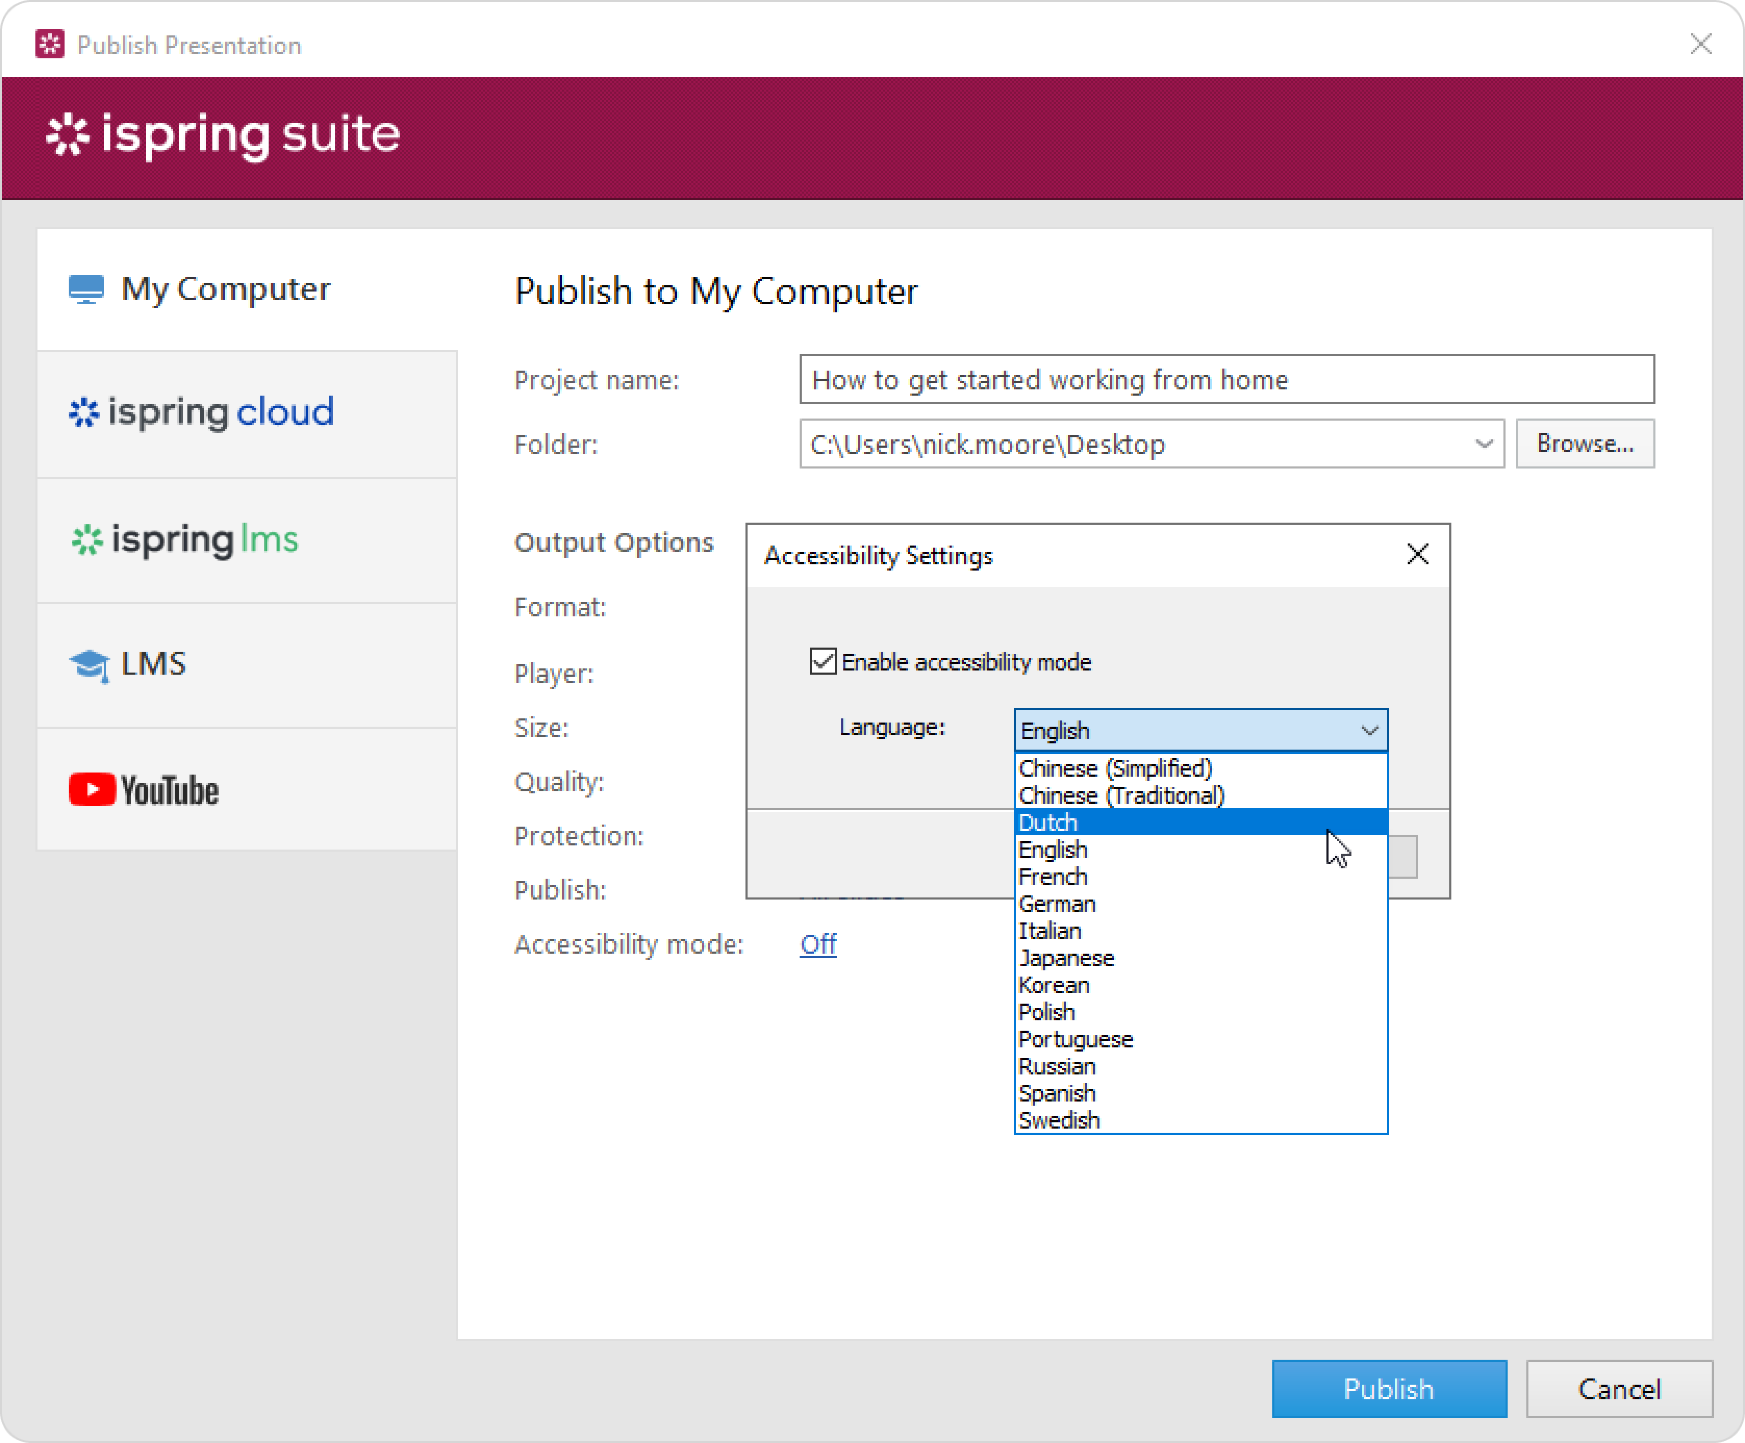Click the YouTube play logo icon
Image resolution: width=1745 pixels, height=1443 pixels.
92,789
